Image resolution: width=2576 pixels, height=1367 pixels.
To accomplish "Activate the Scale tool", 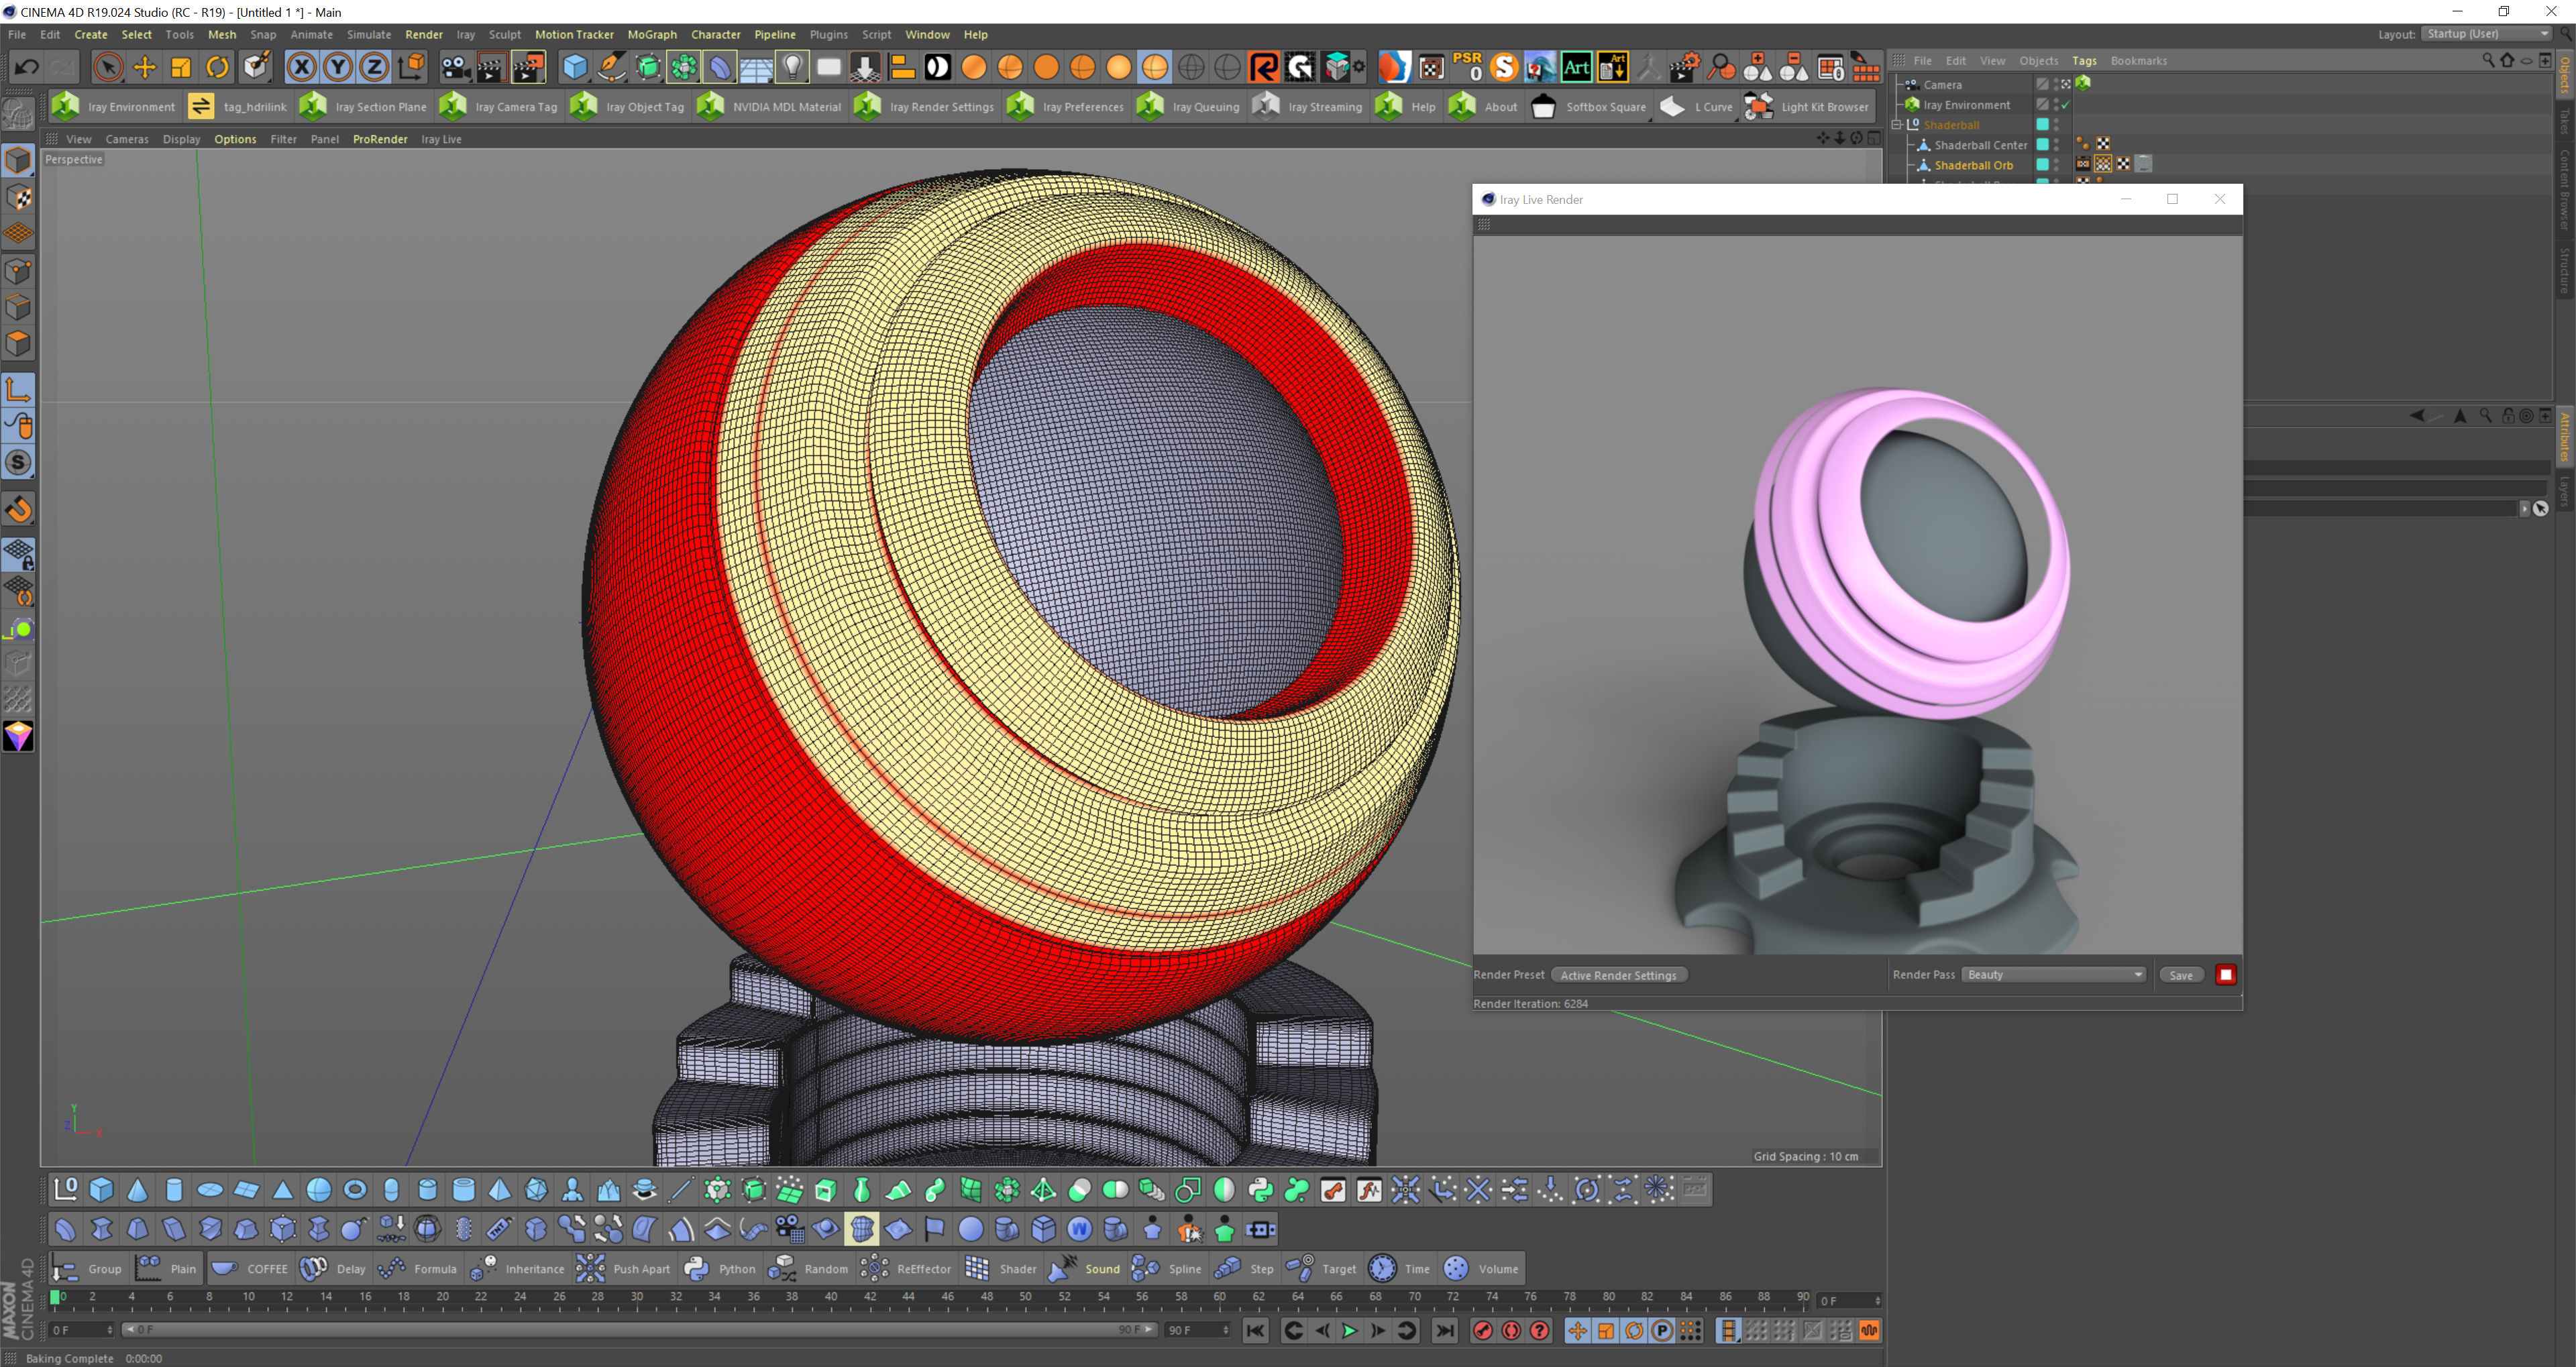I will (181, 67).
